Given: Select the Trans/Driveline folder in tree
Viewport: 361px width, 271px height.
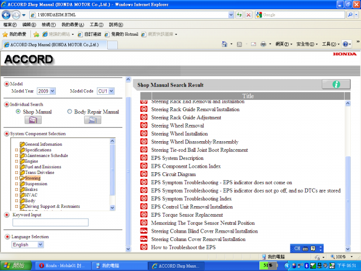Looking at the screenshot, I should [39, 172].
